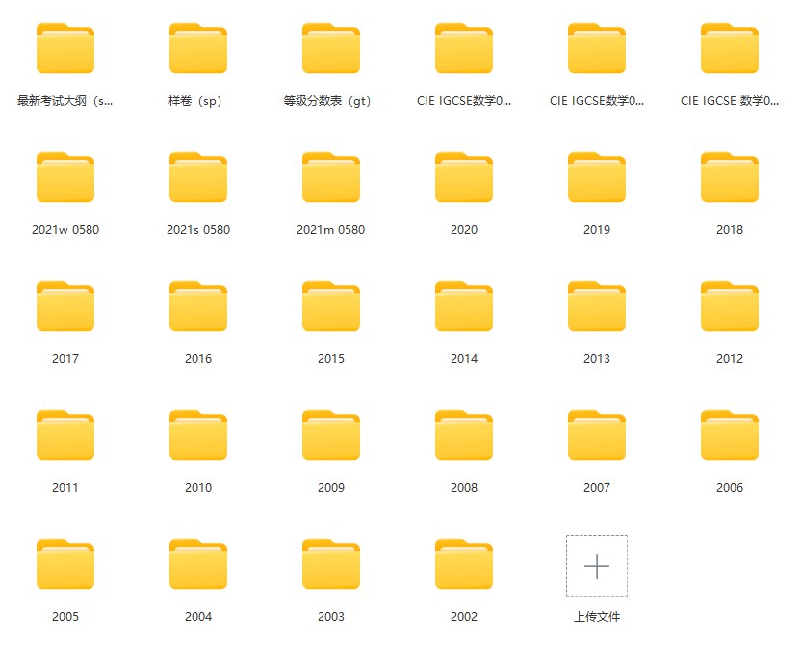801x645 pixels.
Task: Open the 等级分数表 (gt) folder
Action: [331, 48]
